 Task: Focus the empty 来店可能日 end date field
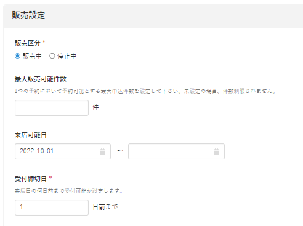pos(176,151)
